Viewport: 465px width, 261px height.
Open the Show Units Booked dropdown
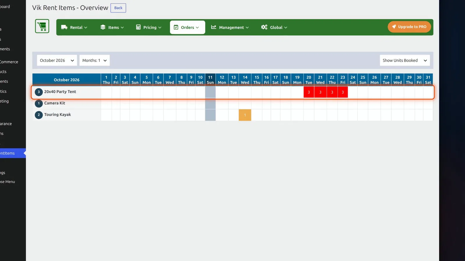pos(405,60)
